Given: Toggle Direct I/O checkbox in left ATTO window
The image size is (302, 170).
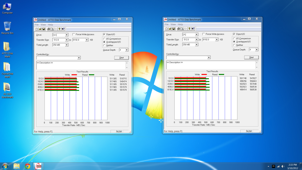Looking at the screenshot, I should point(104,34).
